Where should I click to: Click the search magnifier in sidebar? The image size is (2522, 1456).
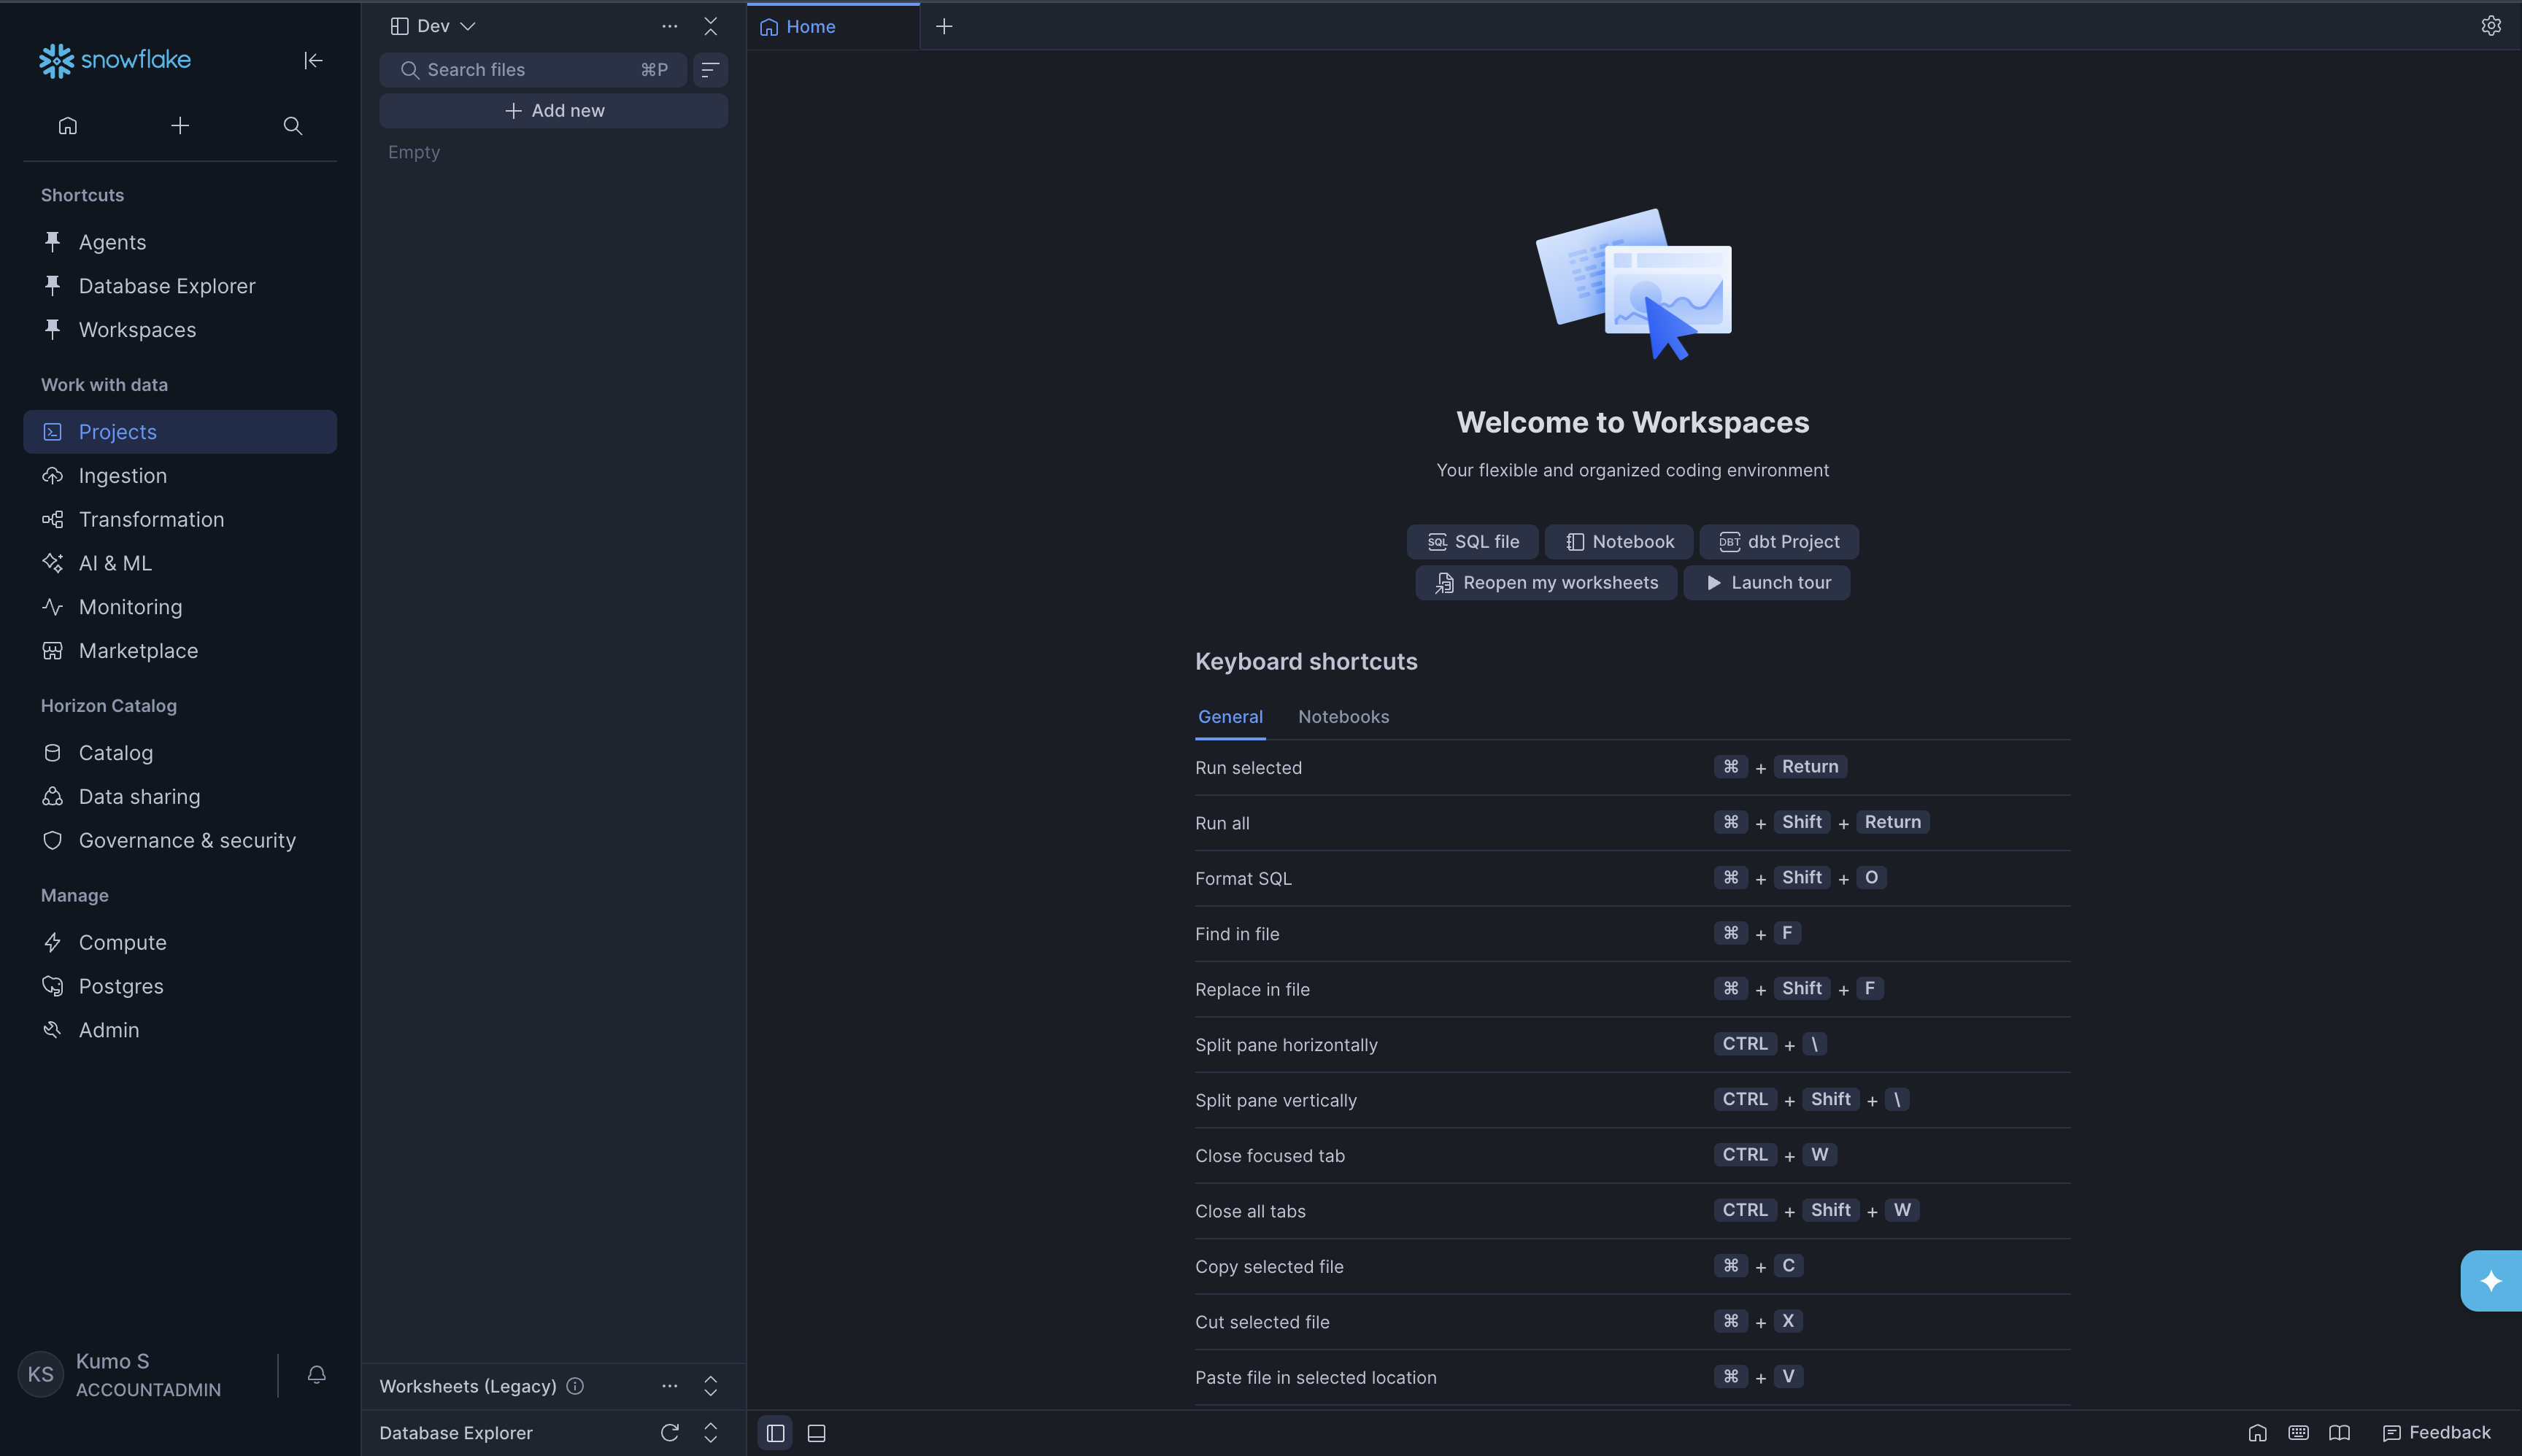292,126
